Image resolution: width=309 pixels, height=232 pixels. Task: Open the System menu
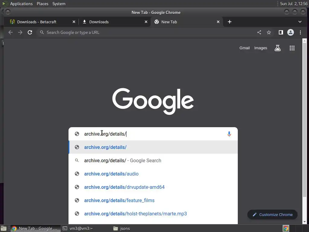click(59, 4)
